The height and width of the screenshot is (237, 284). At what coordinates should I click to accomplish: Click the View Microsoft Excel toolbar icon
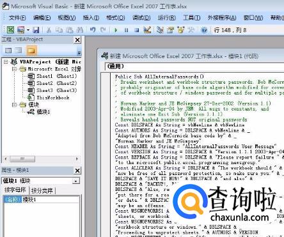[x=10, y=30]
